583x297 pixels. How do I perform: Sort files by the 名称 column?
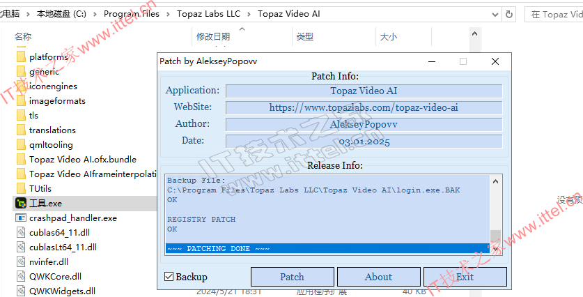point(23,36)
